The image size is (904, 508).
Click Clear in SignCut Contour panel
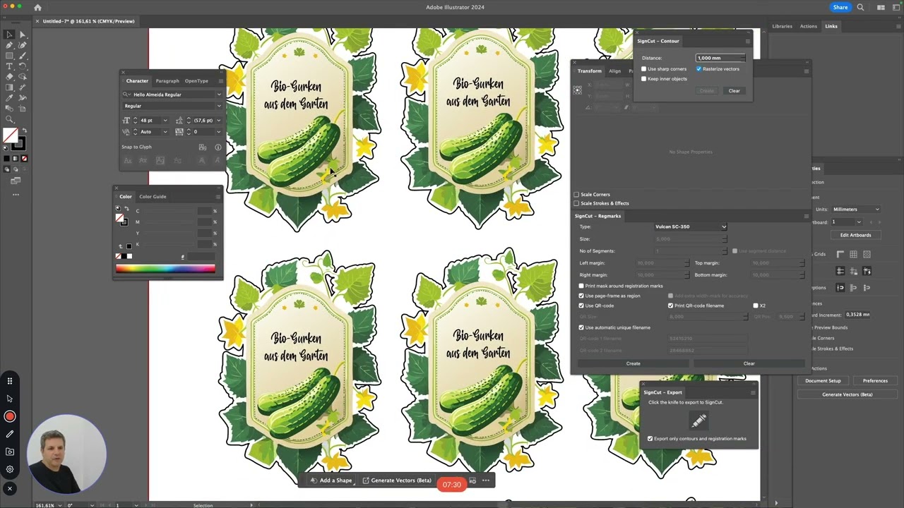[x=734, y=91]
